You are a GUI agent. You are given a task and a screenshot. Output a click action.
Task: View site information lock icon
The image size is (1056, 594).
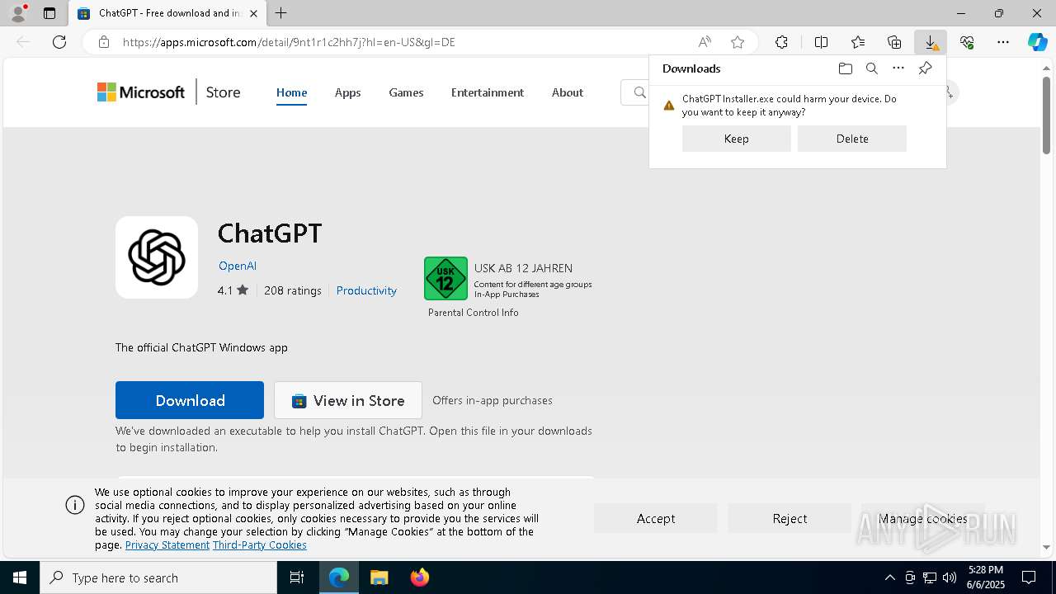pos(104,42)
